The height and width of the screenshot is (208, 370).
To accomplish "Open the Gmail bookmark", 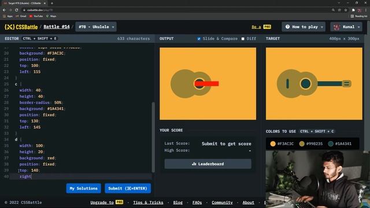I will pyautogui.click(x=21, y=16).
